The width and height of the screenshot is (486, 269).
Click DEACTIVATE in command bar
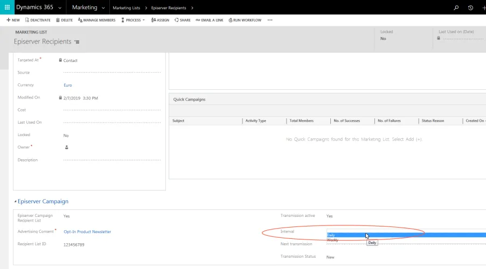pyautogui.click(x=38, y=20)
